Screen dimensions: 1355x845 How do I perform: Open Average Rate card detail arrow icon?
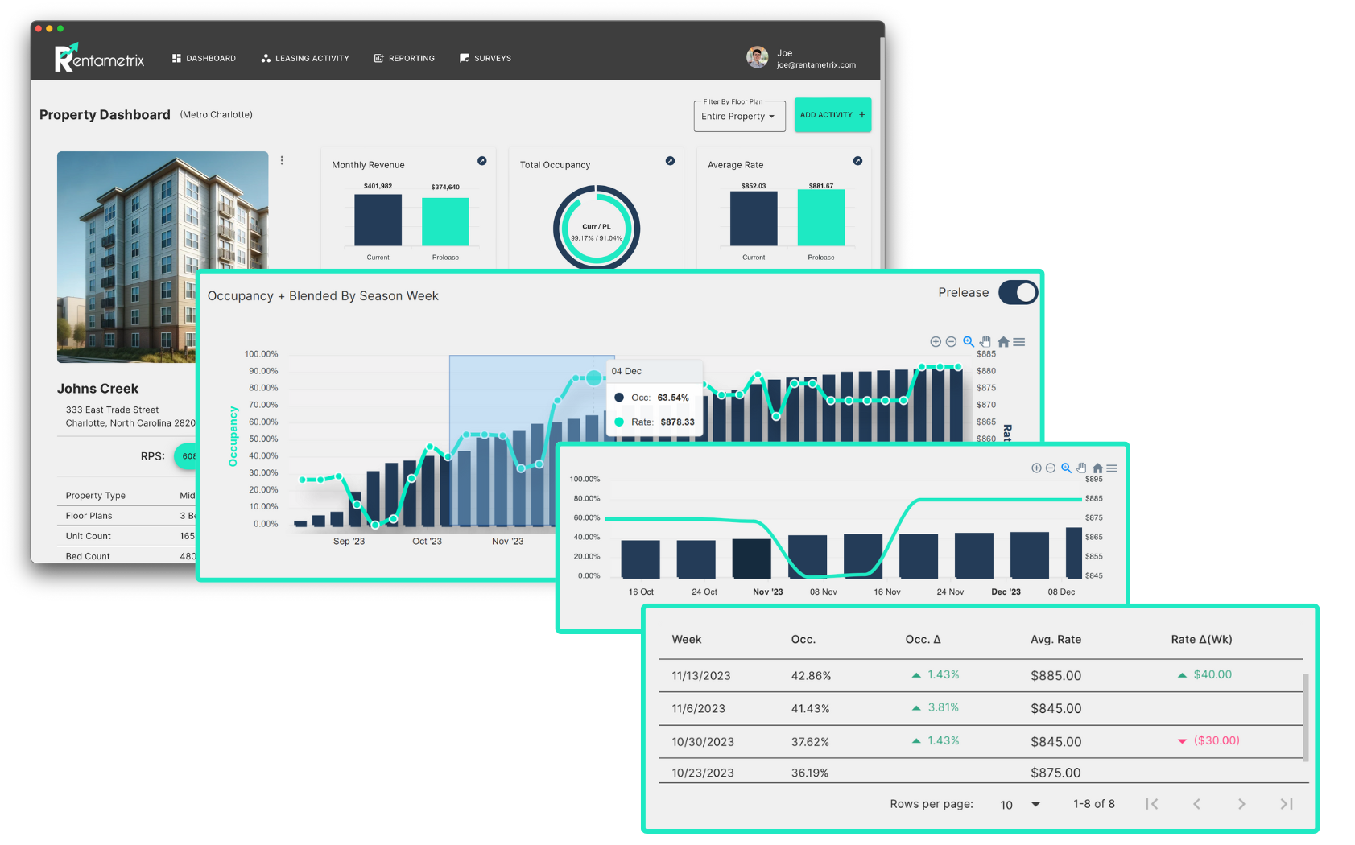[857, 161]
